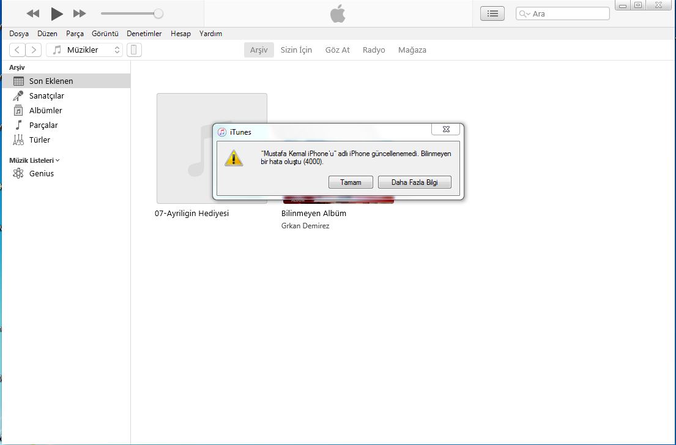
Task: Switch to the Sizin İçin tab
Action: (x=296, y=50)
